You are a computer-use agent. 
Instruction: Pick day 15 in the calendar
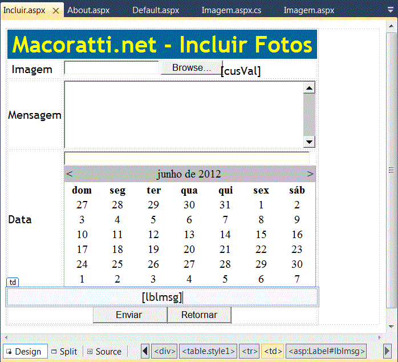(x=261, y=234)
